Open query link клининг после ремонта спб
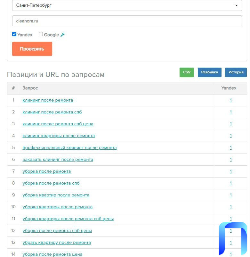 [x=52, y=112]
